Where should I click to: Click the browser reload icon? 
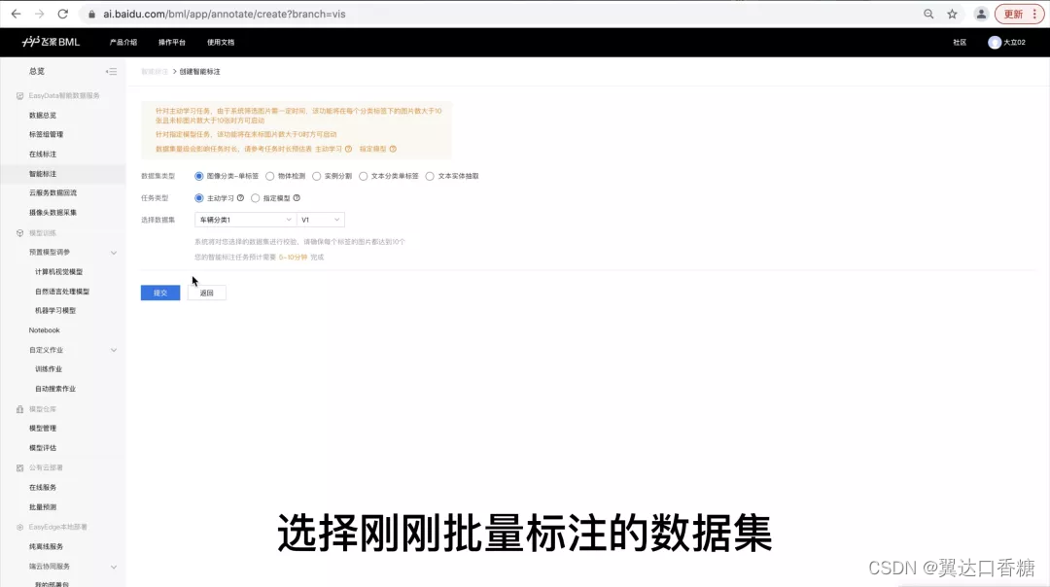pos(61,14)
